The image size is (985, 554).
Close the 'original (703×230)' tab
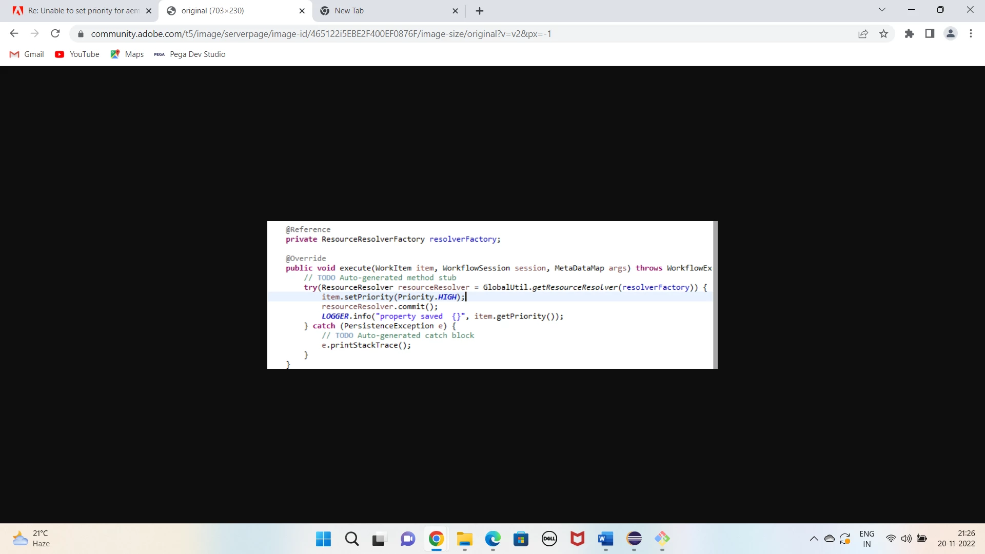[x=302, y=11]
